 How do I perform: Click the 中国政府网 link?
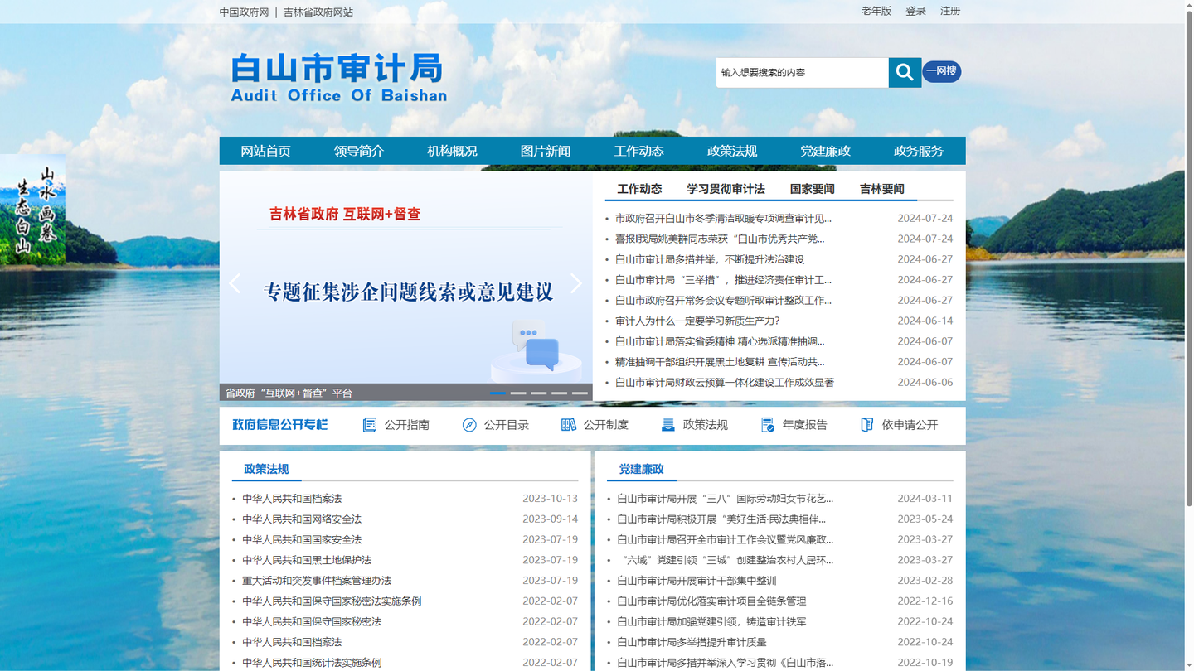(x=244, y=12)
